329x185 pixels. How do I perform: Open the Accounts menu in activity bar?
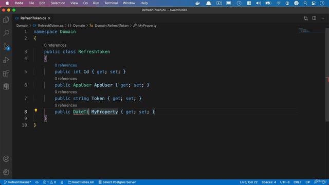pyautogui.click(x=6, y=159)
